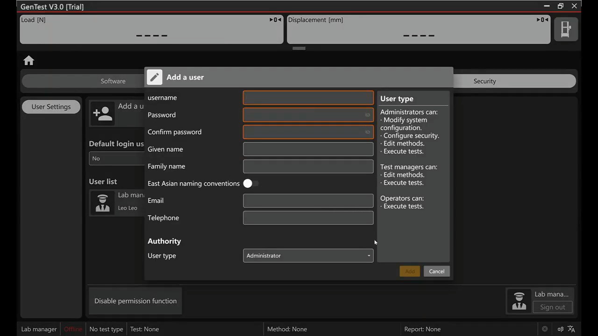The height and width of the screenshot is (336, 598).
Task: Click the add-user person icon
Action: coord(102,114)
